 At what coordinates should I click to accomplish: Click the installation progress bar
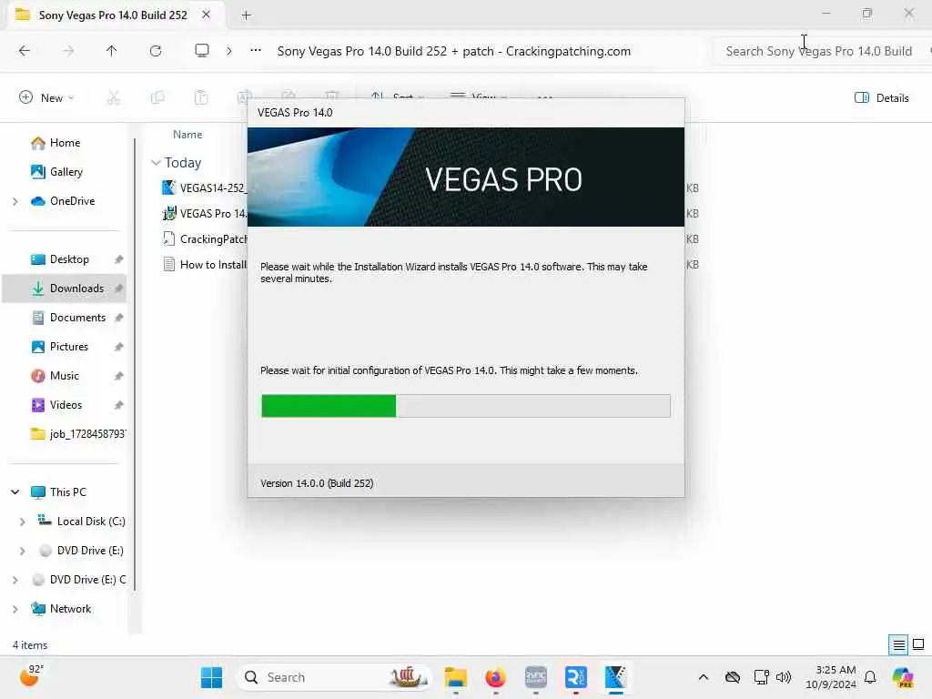[x=466, y=406]
